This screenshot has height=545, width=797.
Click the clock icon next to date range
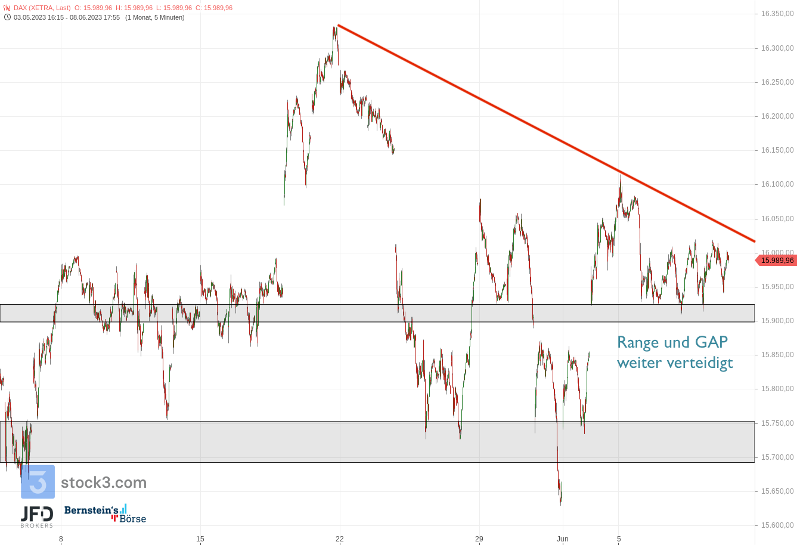coord(7,17)
